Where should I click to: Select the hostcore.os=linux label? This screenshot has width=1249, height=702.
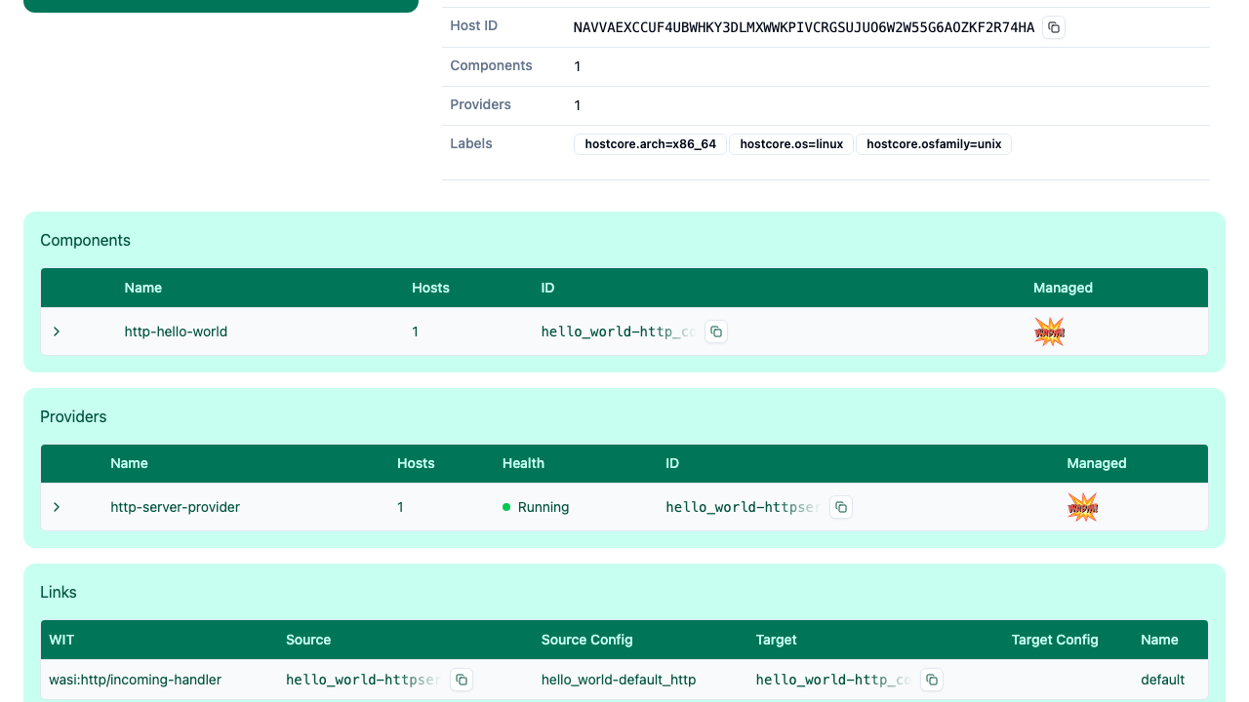coord(791,144)
